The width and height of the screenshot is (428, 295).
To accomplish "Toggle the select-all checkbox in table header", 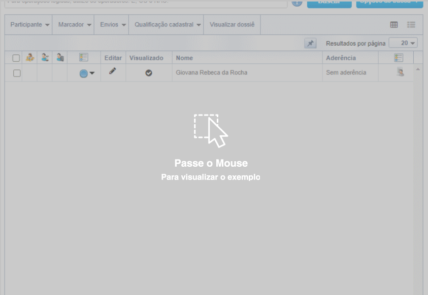I will click(16, 58).
